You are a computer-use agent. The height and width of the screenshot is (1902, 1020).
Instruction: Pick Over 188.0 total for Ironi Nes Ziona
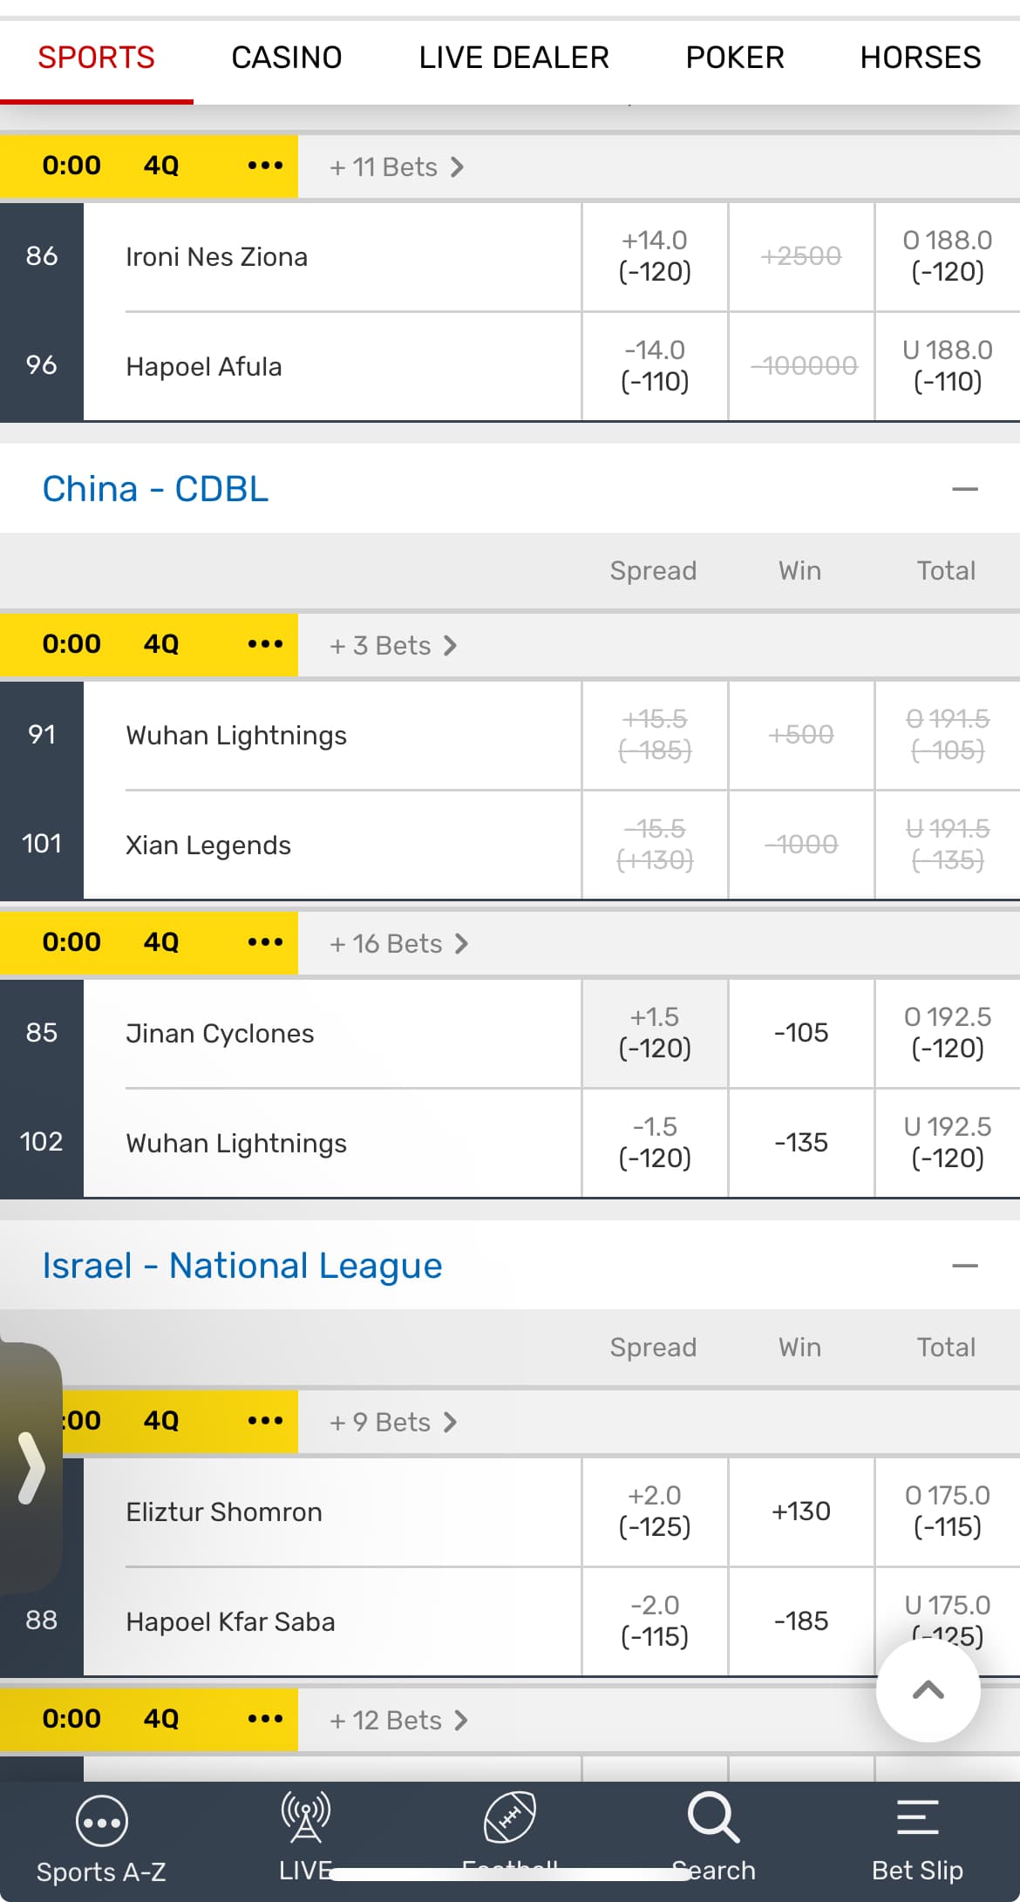coord(948,256)
